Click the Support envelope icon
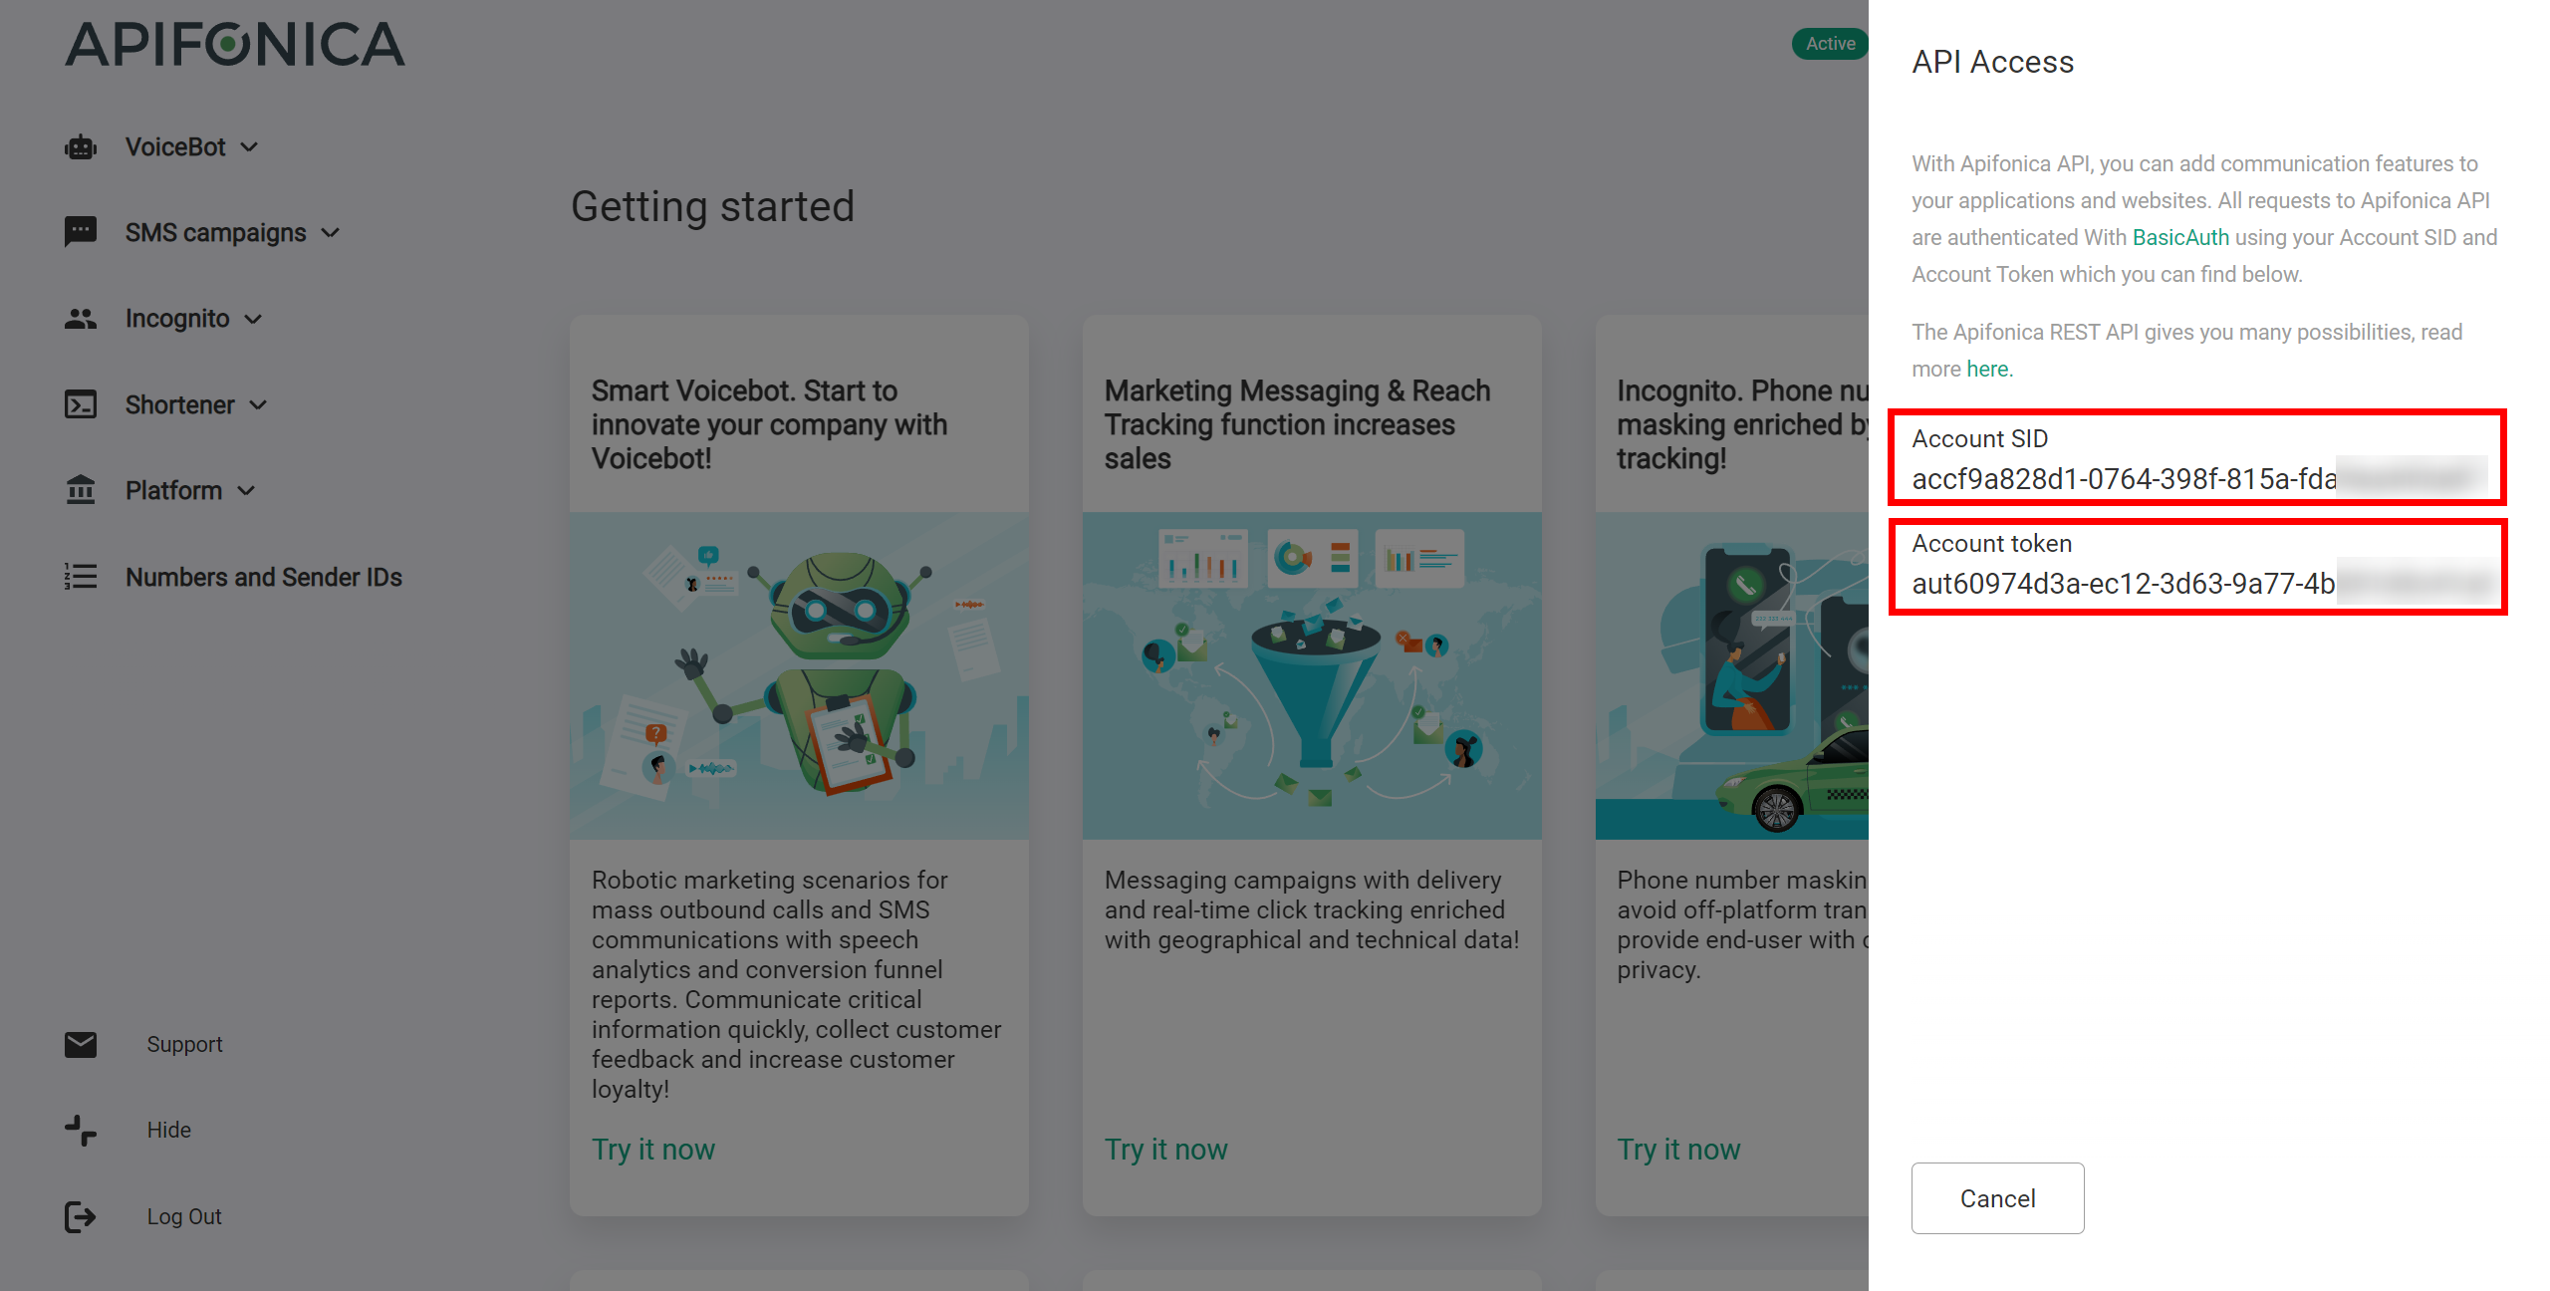2550x1291 pixels. [81, 1044]
